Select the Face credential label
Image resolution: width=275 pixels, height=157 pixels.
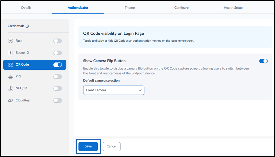[19, 41]
